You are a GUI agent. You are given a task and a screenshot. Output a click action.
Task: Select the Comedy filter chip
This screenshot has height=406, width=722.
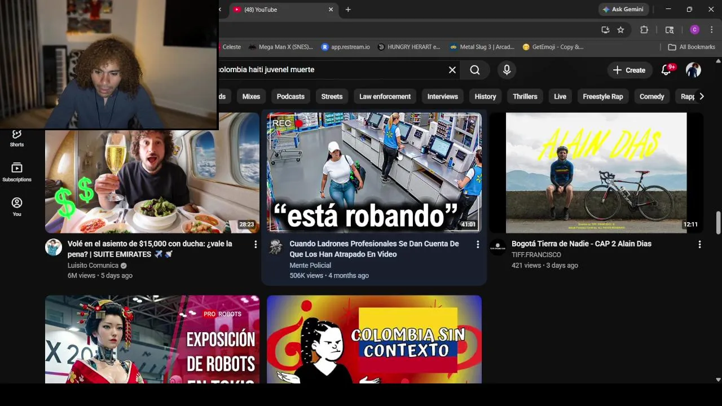click(x=651, y=96)
